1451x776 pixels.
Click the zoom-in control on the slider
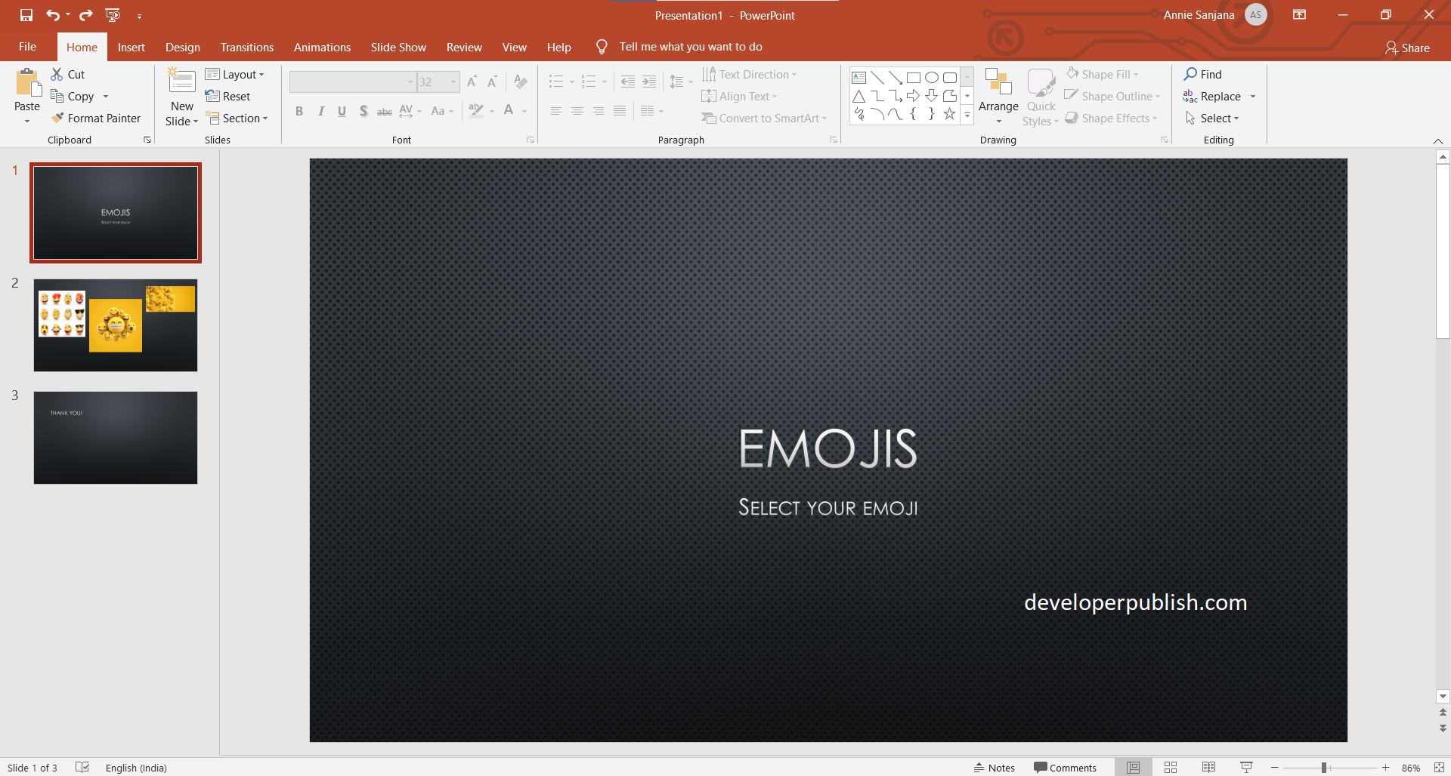point(1384,767)
